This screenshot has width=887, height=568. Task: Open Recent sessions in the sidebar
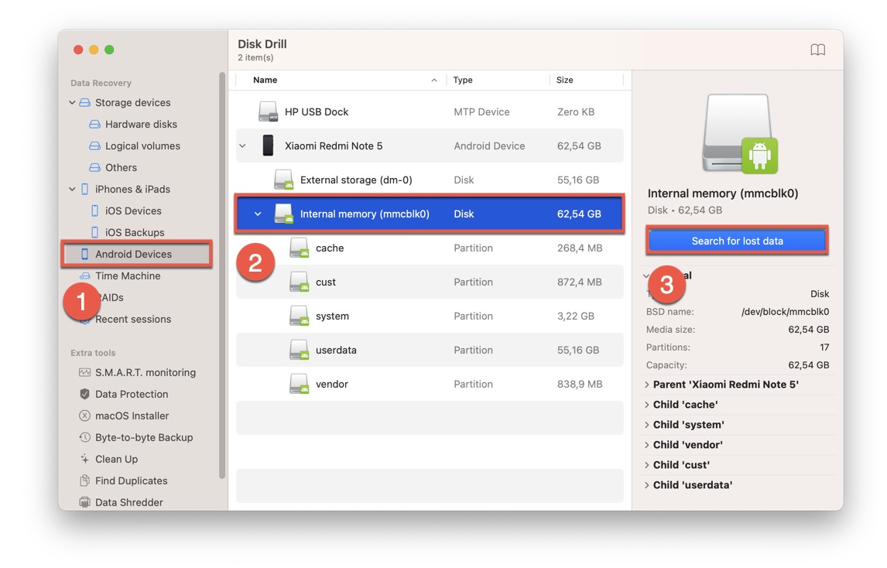[133, 319]
